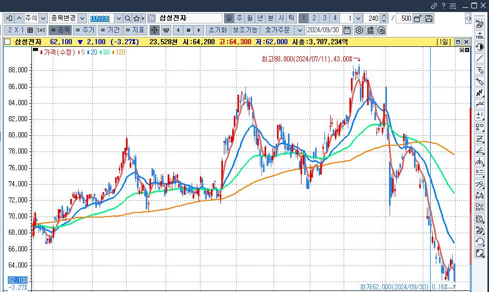
Task: Click the indicator chart settings icon beside gear
Action: coord(370,30)
